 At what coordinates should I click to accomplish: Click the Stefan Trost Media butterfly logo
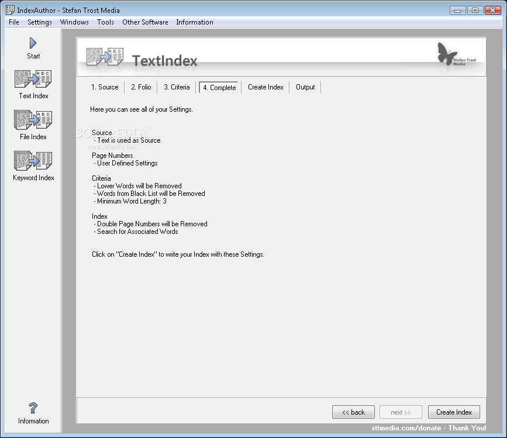click(x=456, y=54)
